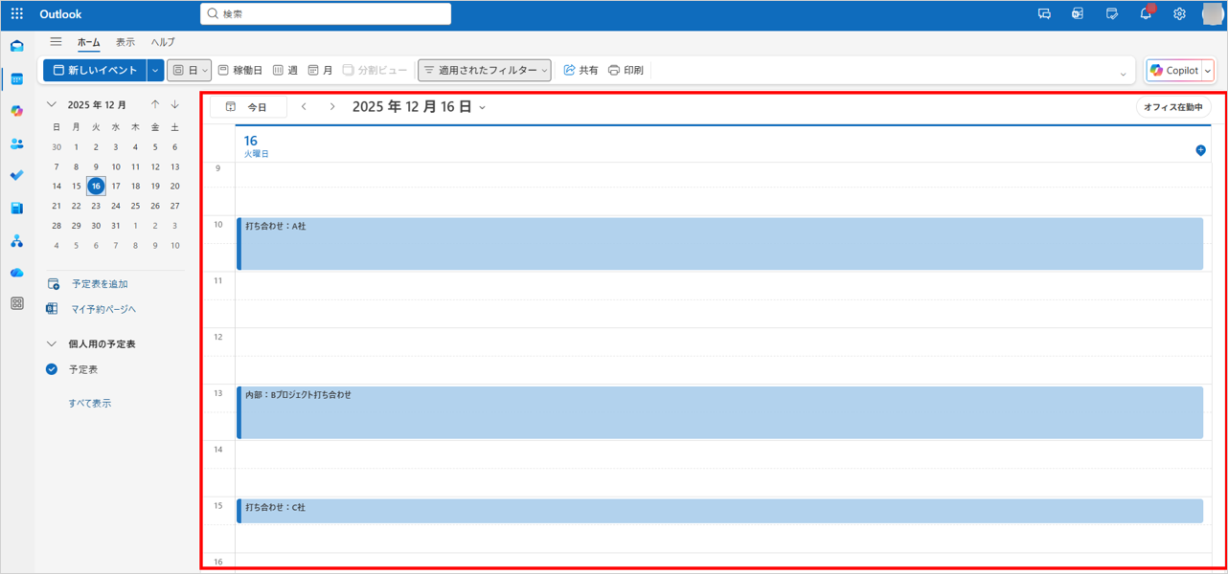Viewport: 1228px width, 574px height.
Task: Expand the 新しいイベント dropdown arrow
Action: pos(155,71)
